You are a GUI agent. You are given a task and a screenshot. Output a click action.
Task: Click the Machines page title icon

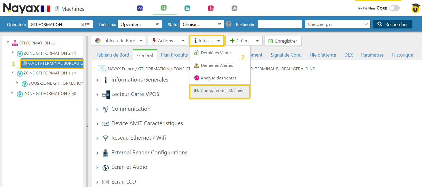(57, 9)
